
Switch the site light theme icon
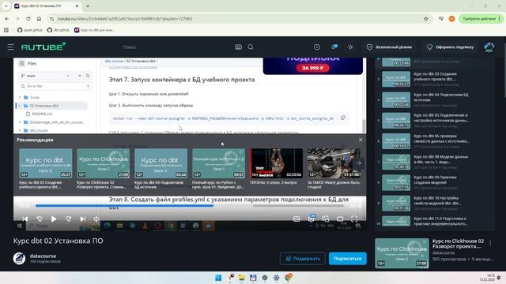click(350, 47)
